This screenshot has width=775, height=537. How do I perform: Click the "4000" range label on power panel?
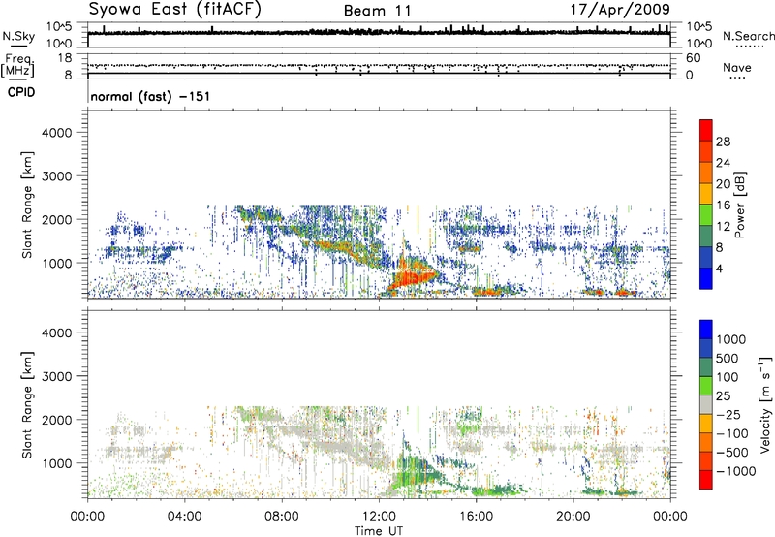(56, 133)
